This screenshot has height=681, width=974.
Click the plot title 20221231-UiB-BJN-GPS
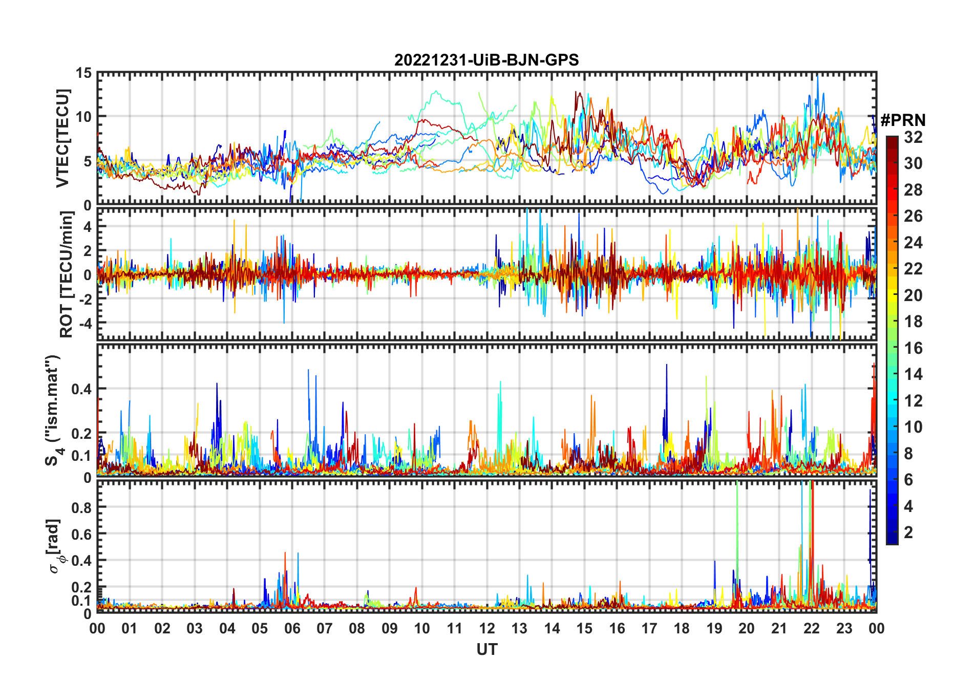[x=486, y=60]
